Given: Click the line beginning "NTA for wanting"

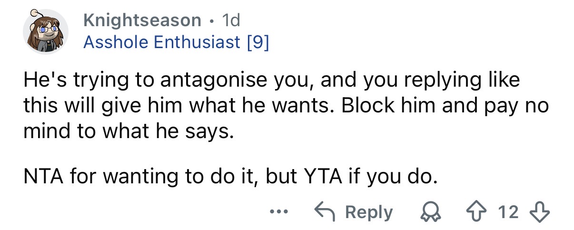Looking at the screenshot, I should point(229,177).
